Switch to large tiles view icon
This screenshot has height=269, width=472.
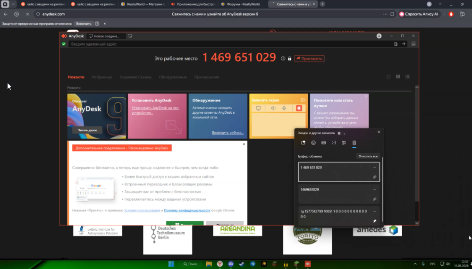click(x=398, y=77)
